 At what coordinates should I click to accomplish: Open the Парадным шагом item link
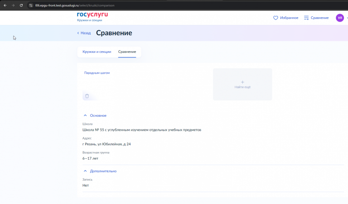[97, 73]
